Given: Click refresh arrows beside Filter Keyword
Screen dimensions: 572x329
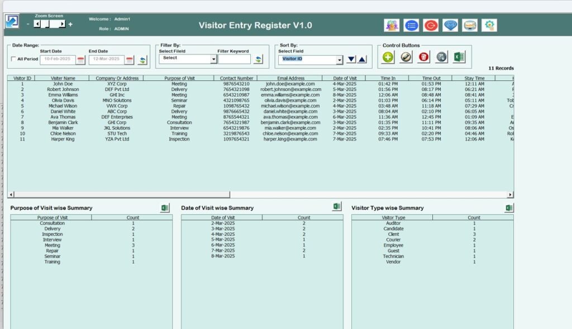Looking at the screenshot, I should [x=258, y=59].
